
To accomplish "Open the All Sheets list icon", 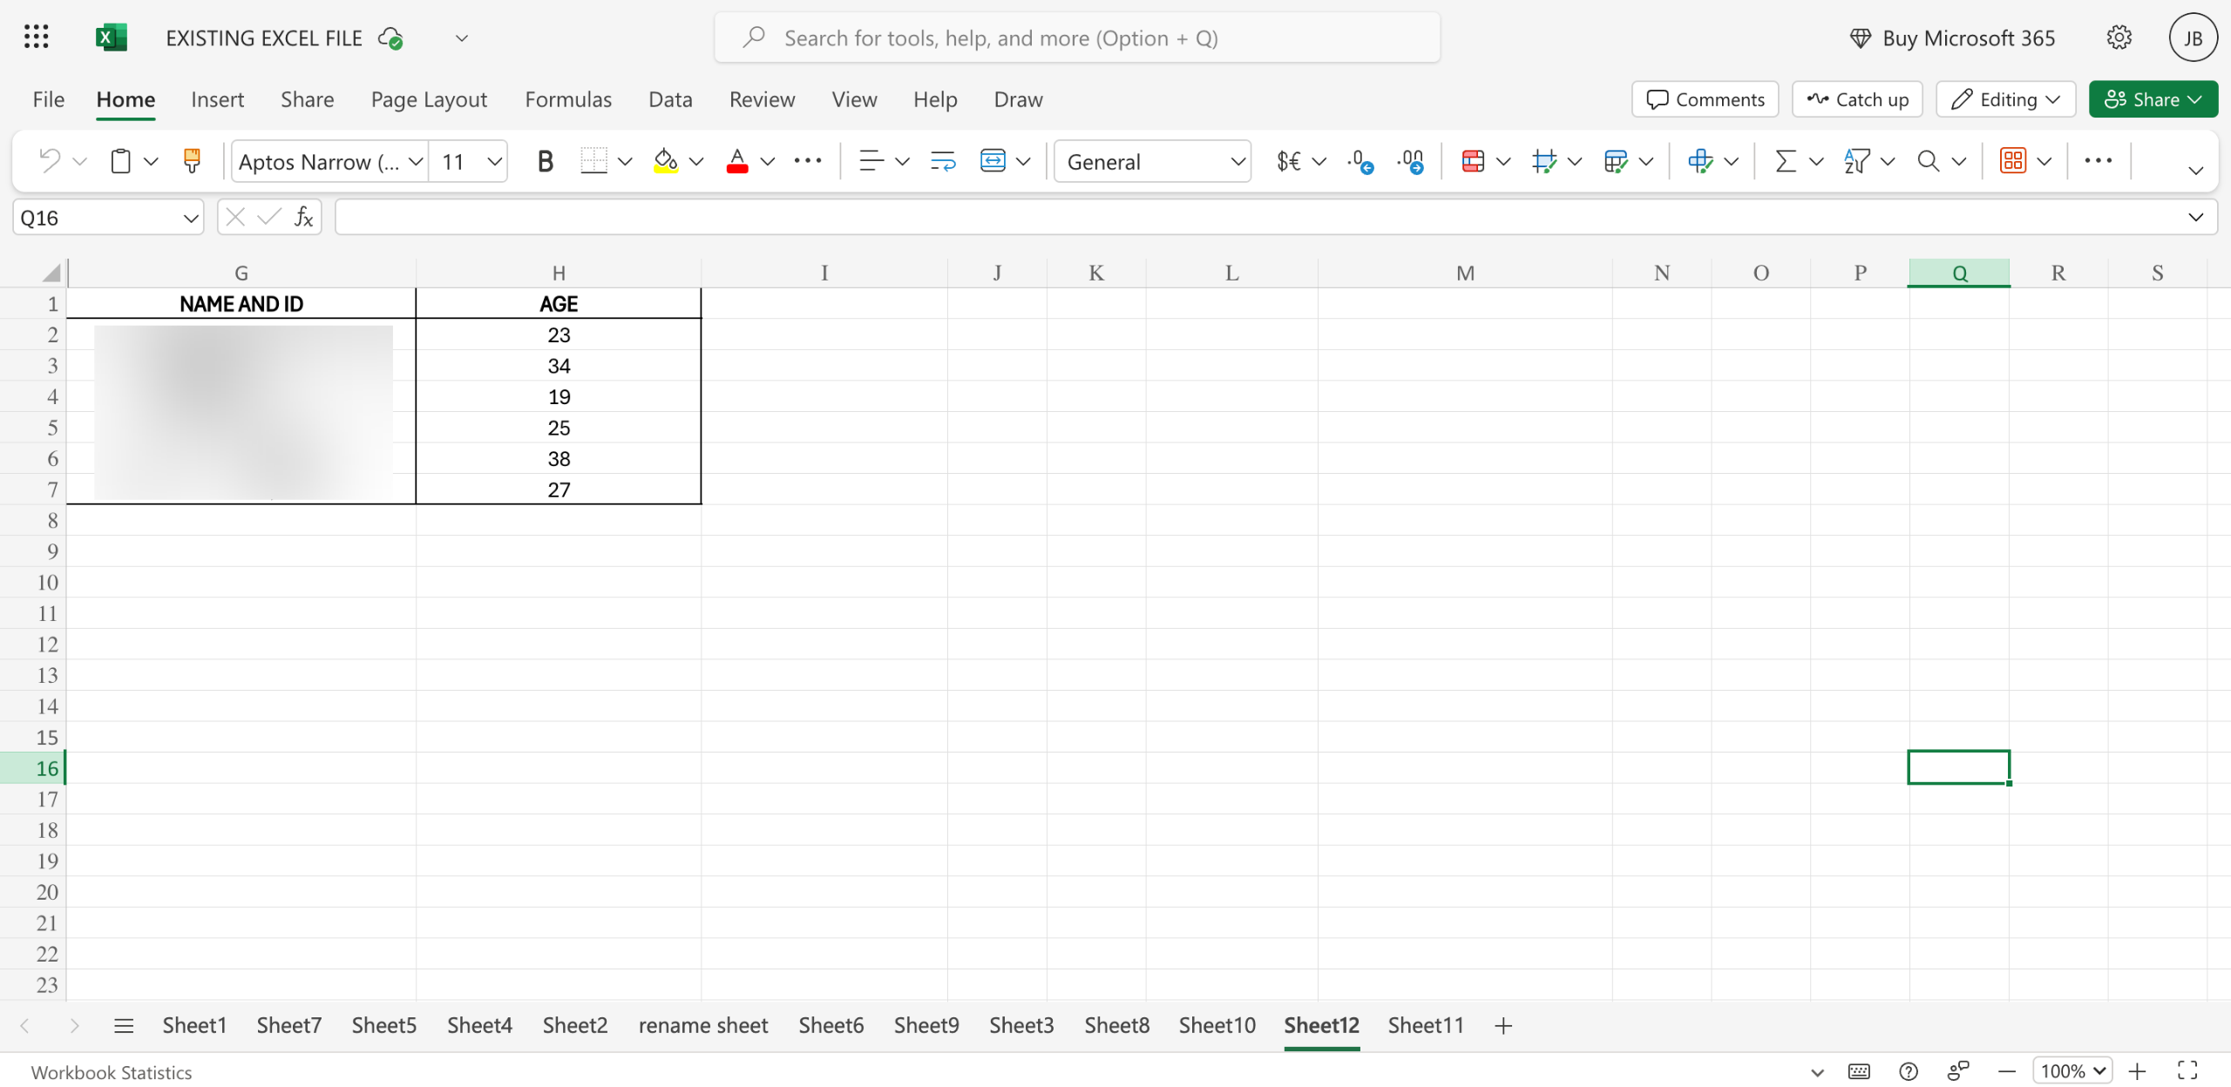I will click(124, 1025).
